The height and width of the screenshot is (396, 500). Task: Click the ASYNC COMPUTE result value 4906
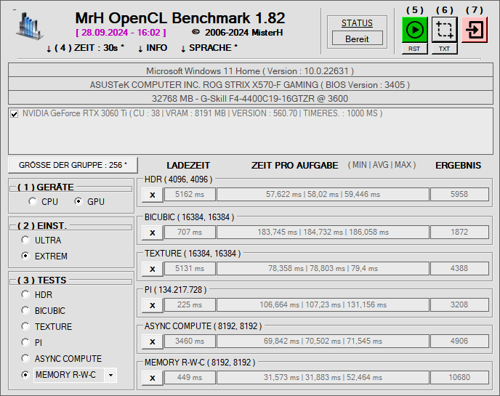pyautogui.click(x=459, y=342)
